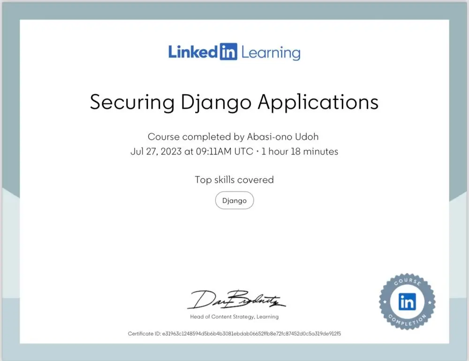Expand the certificate footer section
Viewport: 469px width, 361px height.
(234, 333)
